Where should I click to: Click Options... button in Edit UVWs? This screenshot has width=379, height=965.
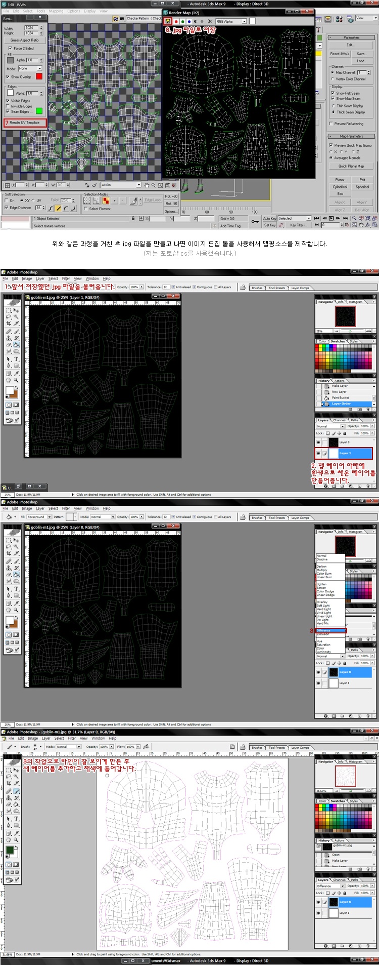(x=170, y=212)
